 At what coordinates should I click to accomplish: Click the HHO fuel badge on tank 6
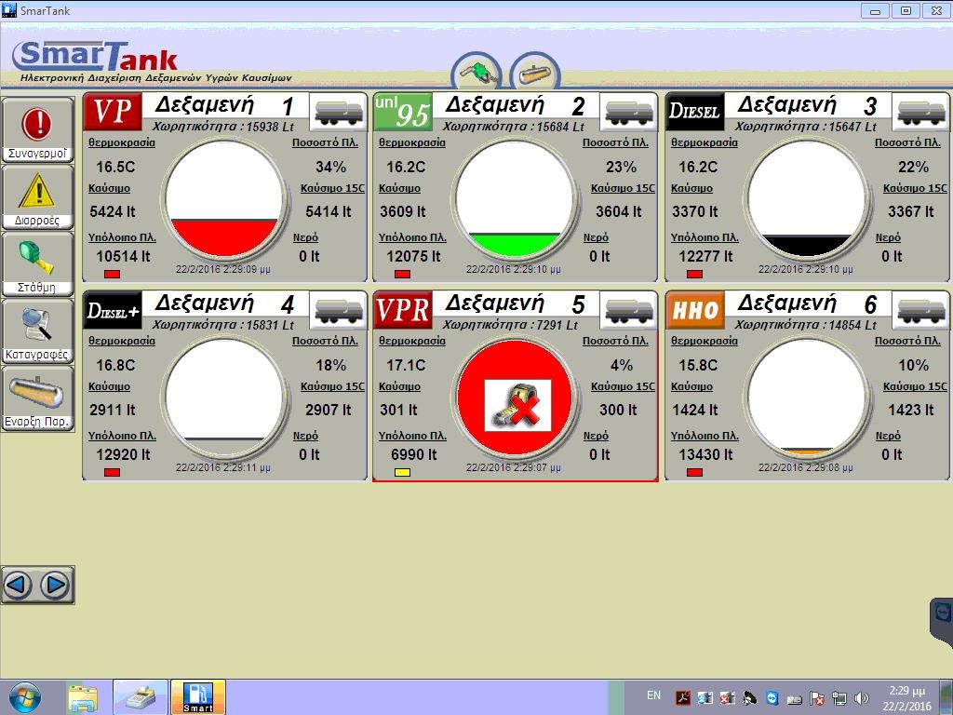click(694, 310)
